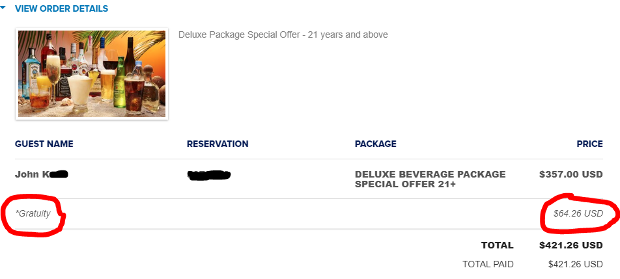Click the TOTAL PAID label

pos(488,265)
